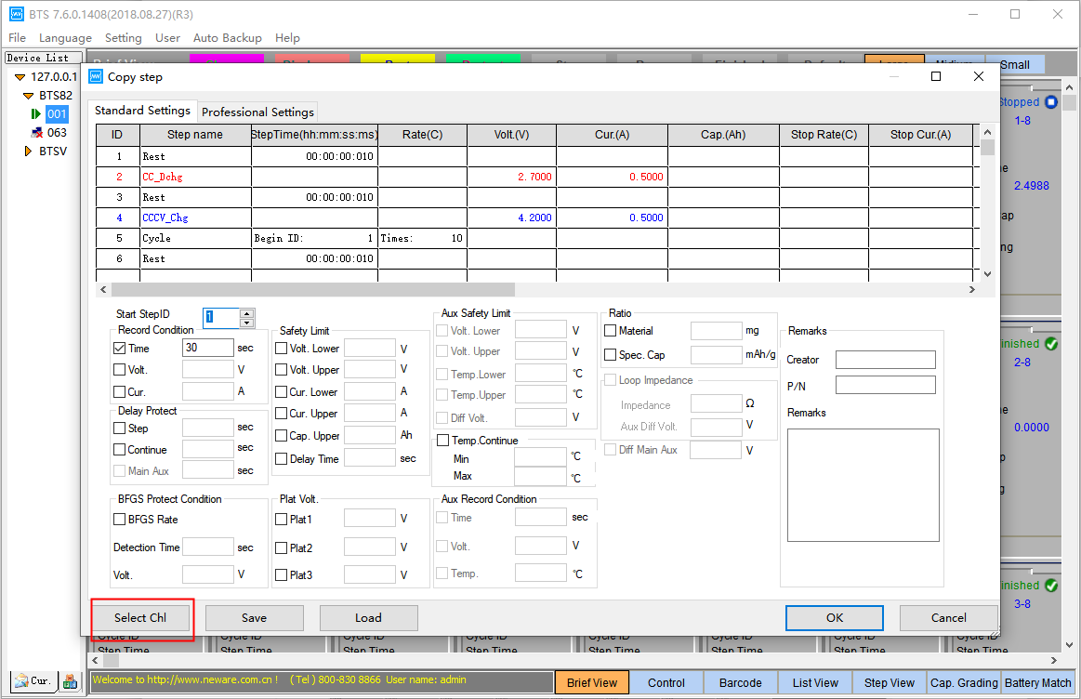The width and height of the screenshot is (1081, 699).
Task: Open the Auto Backup menu
Action: (x=228, y=38)
